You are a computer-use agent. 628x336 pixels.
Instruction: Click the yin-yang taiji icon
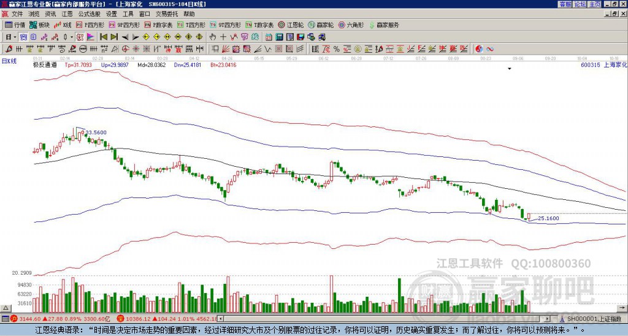coord(478,49)
